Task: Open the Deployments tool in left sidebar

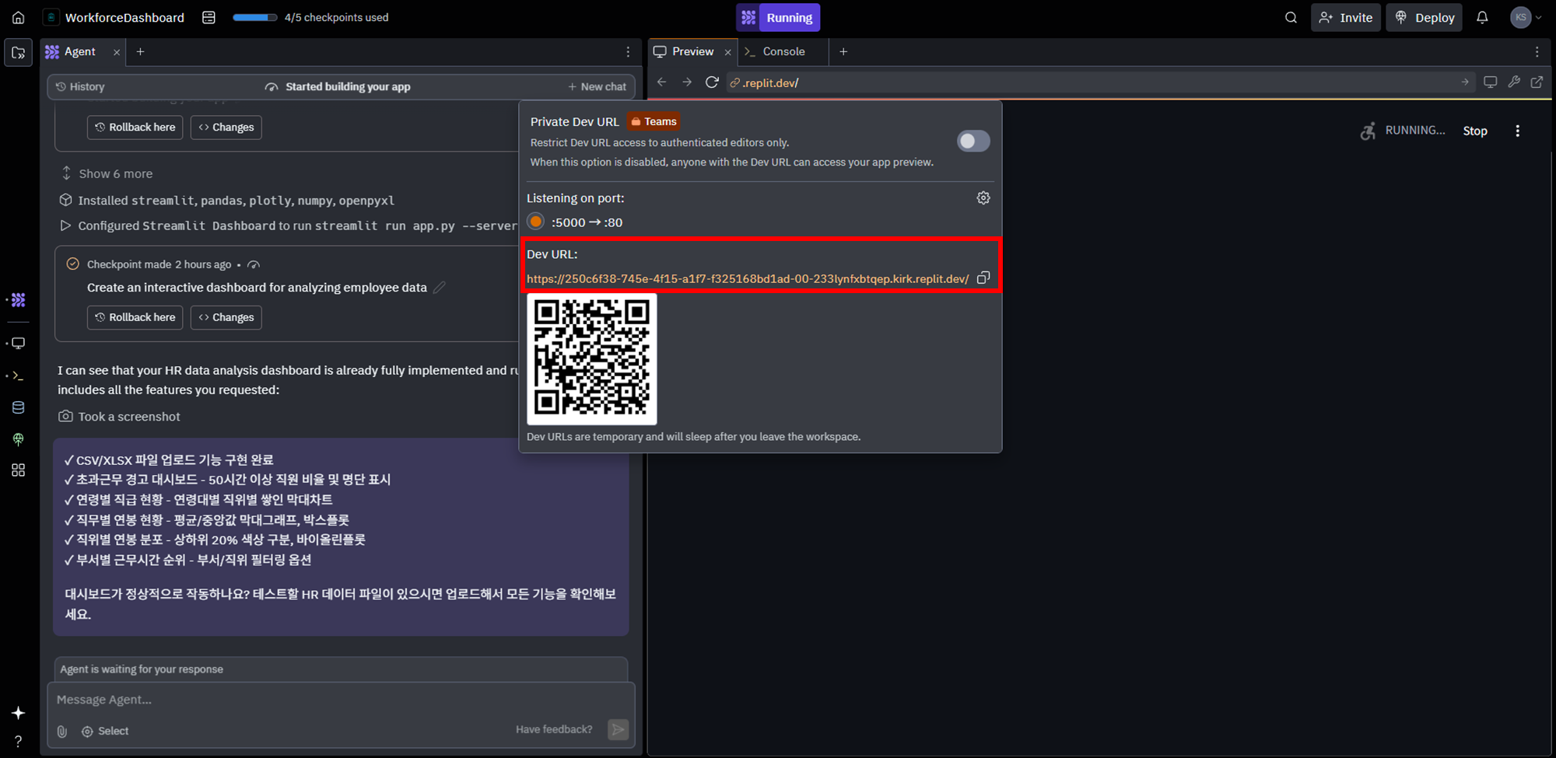Action: (x=18, y=439)
